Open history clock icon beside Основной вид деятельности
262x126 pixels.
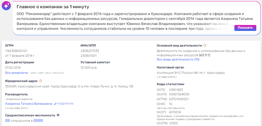point(205,45)
